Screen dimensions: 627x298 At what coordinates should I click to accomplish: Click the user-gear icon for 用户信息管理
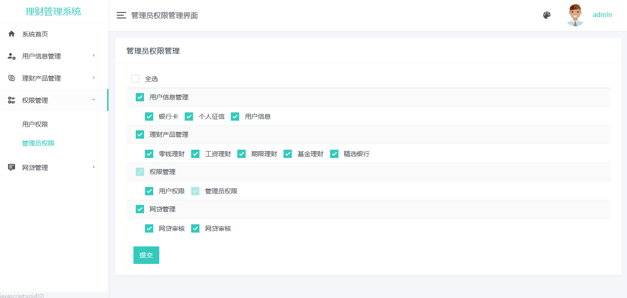[x=12, y=56]
